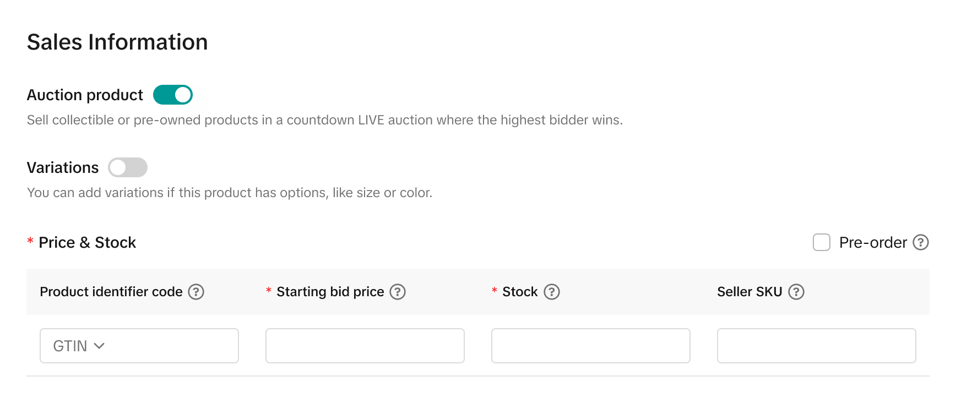
Task: Focus the Stock quantity input box
Action: 590,346
